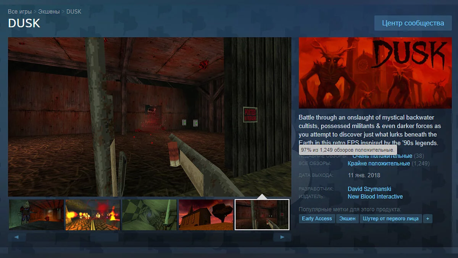
Task: Open publisher New Blood Interactive page
Action: 375,196
